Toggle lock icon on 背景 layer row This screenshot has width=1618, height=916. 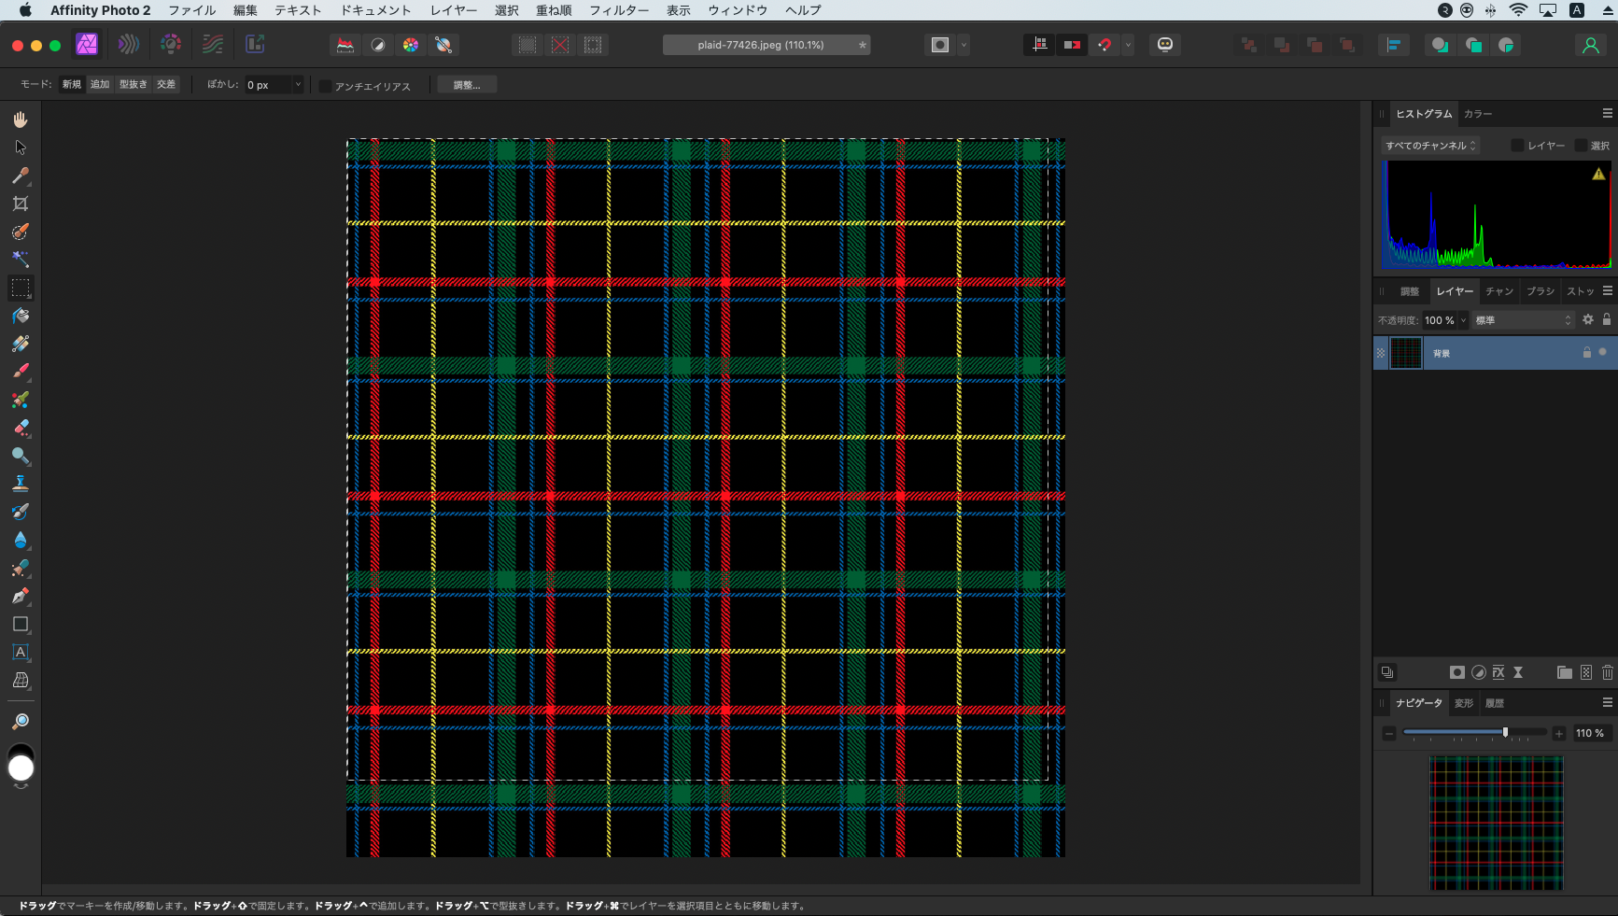1586,353
